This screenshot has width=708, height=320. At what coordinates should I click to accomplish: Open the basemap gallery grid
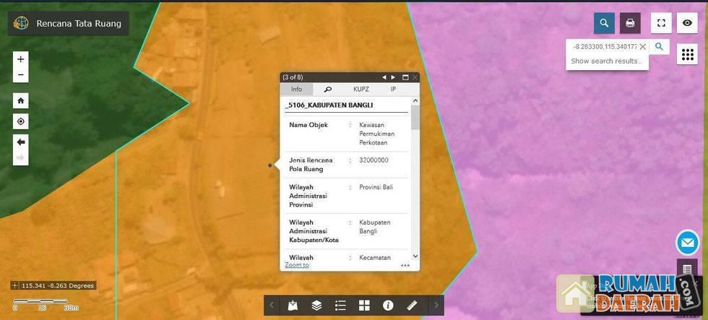[x=364, y=306]
